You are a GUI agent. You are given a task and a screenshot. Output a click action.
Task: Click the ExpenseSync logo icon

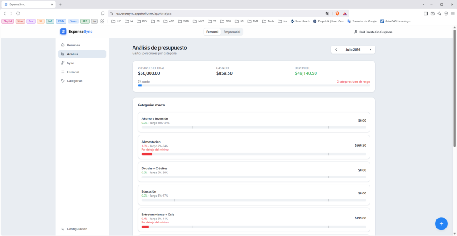tap(63, 32)
